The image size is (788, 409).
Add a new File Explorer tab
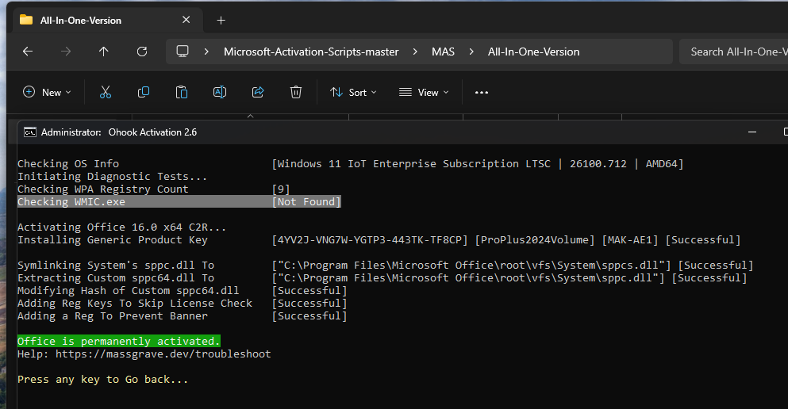point(221,20)
